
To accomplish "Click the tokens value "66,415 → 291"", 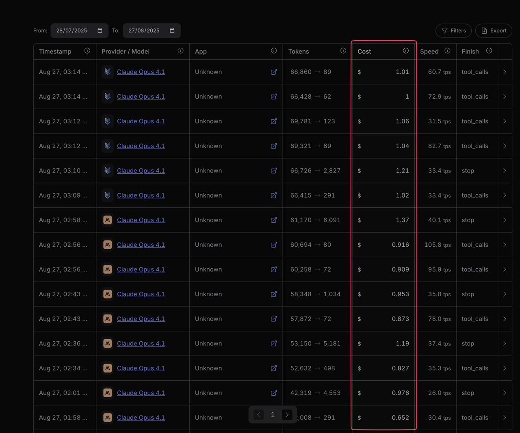I will (x=313, y=196).
